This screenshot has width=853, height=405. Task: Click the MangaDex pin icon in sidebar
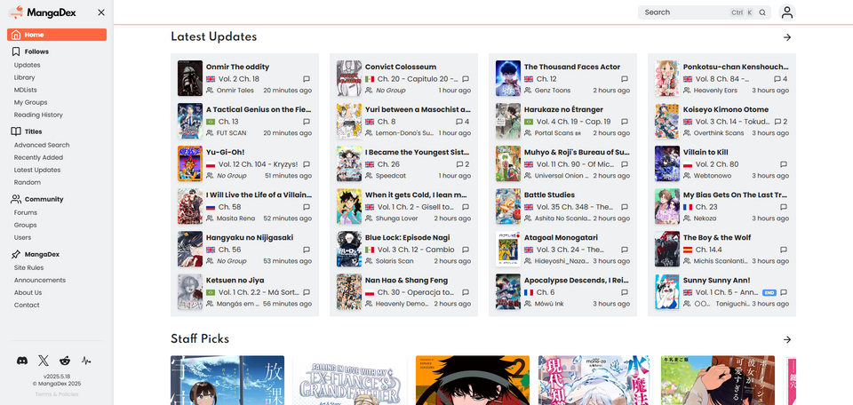pos(16,254)
